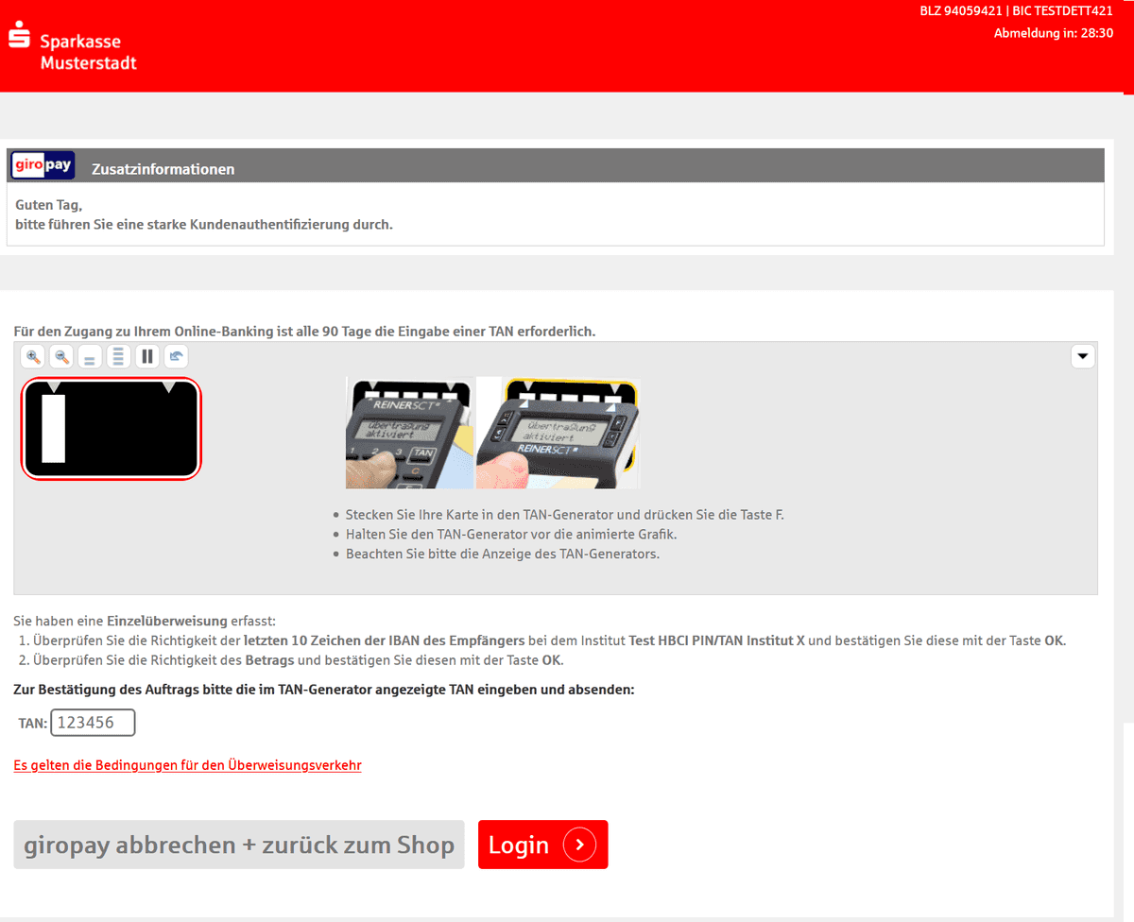1134x922 pixels.
Task: Click the left TAN generator photo with keypad
Action: tap(409, 433)
